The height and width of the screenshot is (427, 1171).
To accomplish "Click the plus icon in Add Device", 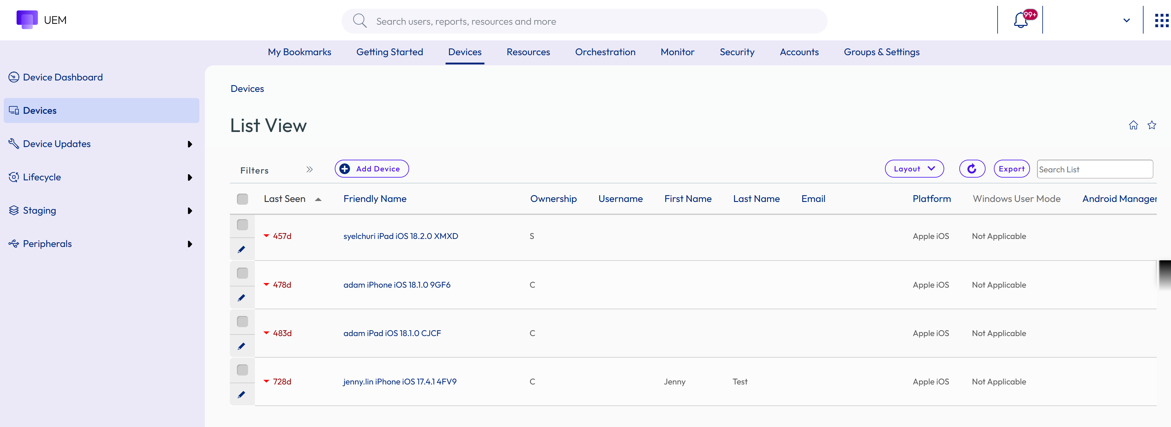I will [345, 169].
